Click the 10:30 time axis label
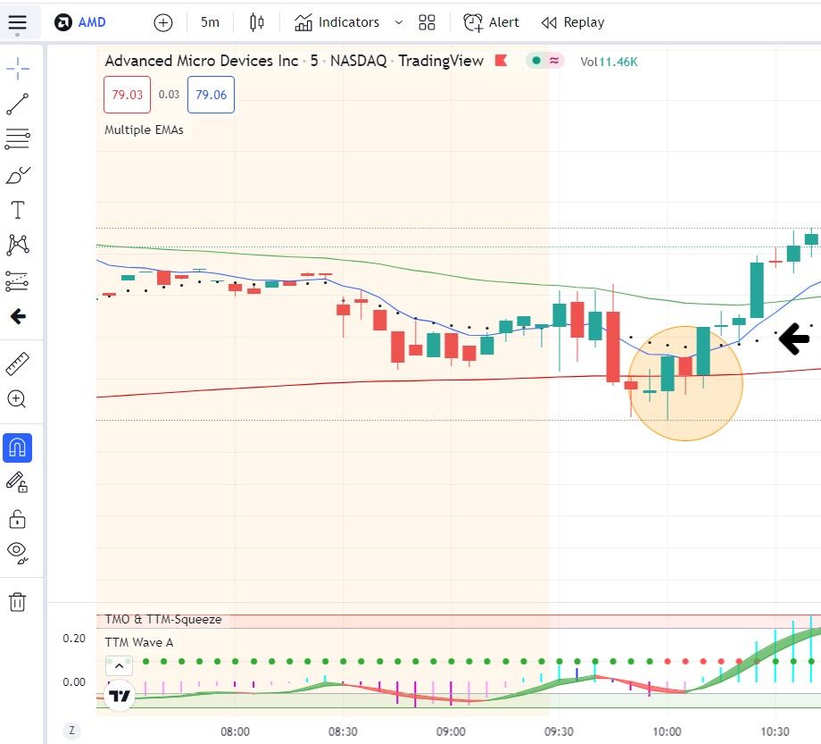 click(x=775, y=731)
